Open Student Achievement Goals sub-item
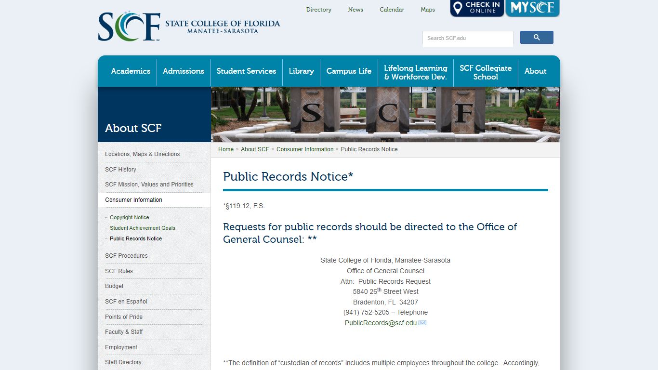The width and height of the screenshot is (658, 370). point(143,228)
